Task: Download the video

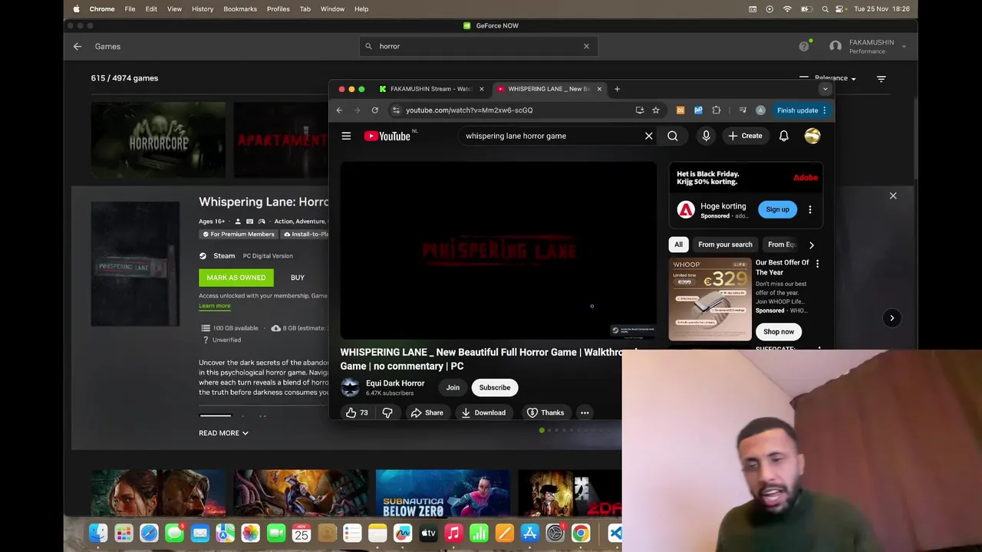Action: 483,412
